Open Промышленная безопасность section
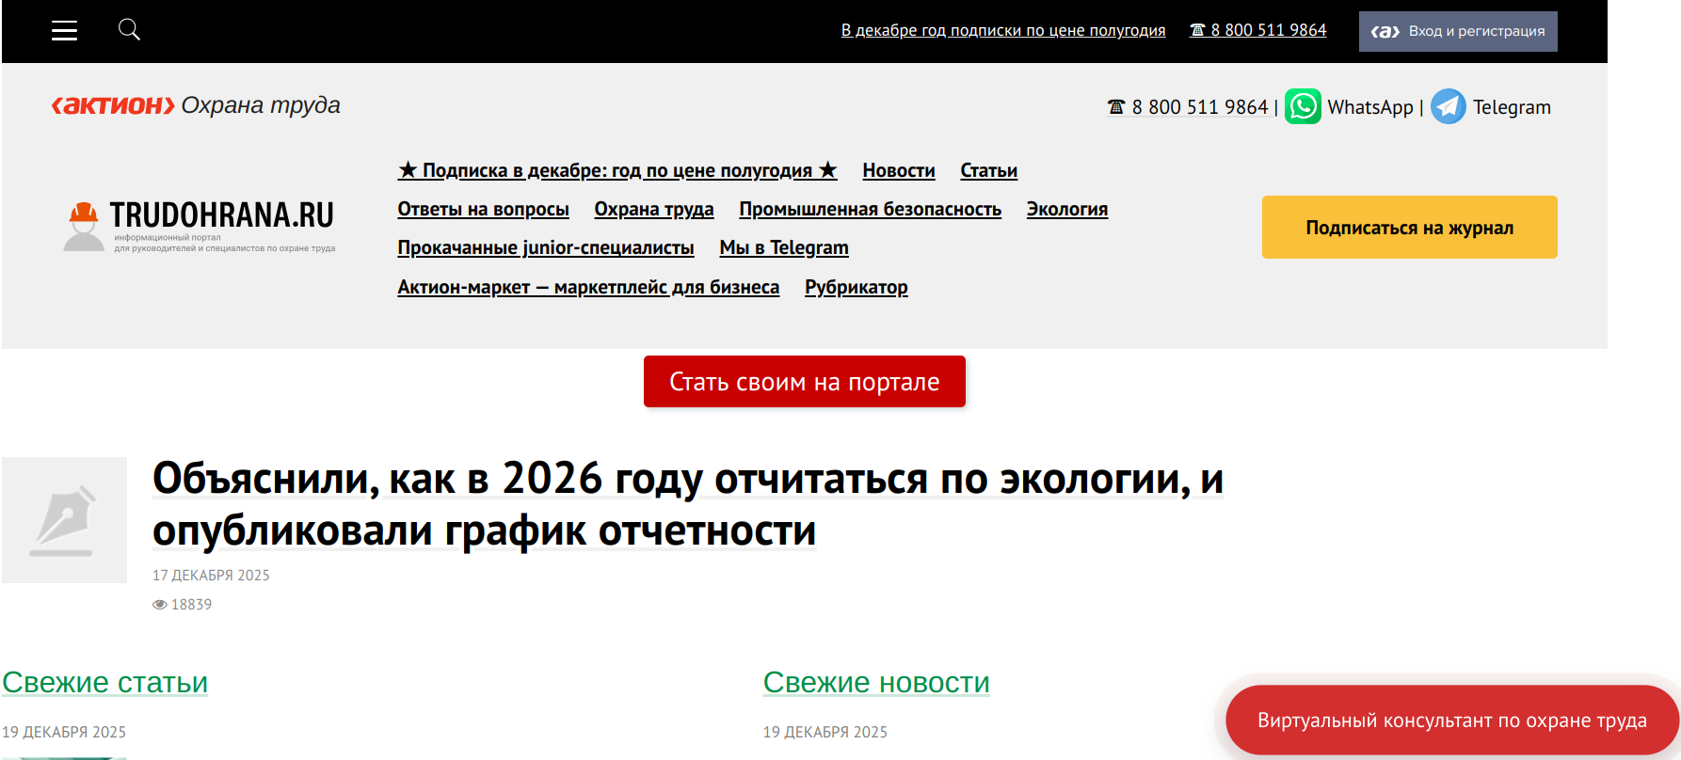The width and height of the screenshot is (1681, 760). tap(870, 209)
